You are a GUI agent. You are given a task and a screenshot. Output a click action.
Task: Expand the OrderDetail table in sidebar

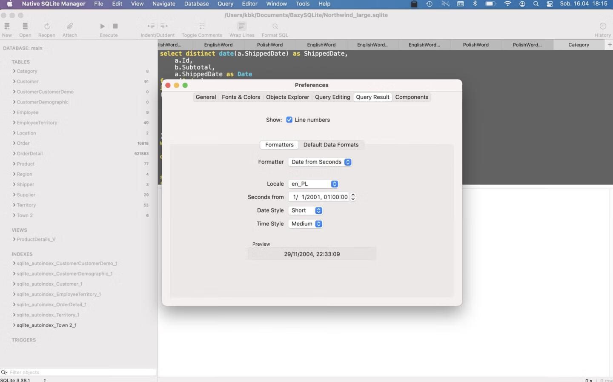coord(14,154)
